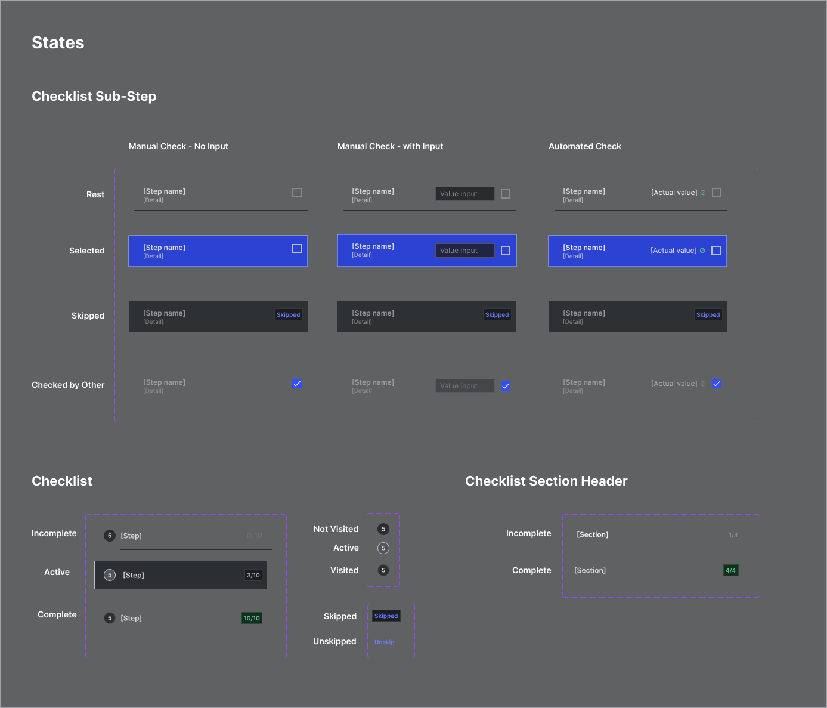Viewport: 827px width, 708px height.
Task: Click the Skipped badge in Manual Check - No Input column
Action: [x=289, y=315]
